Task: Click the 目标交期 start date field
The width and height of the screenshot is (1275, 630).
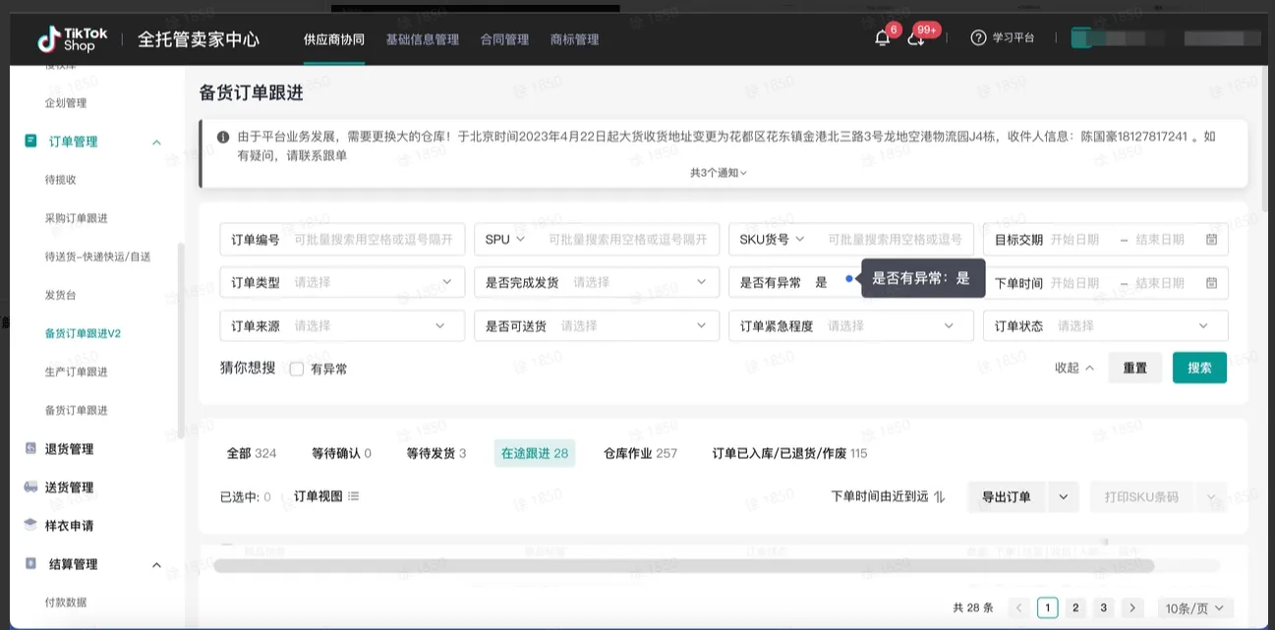Action: coord(1075,239)
